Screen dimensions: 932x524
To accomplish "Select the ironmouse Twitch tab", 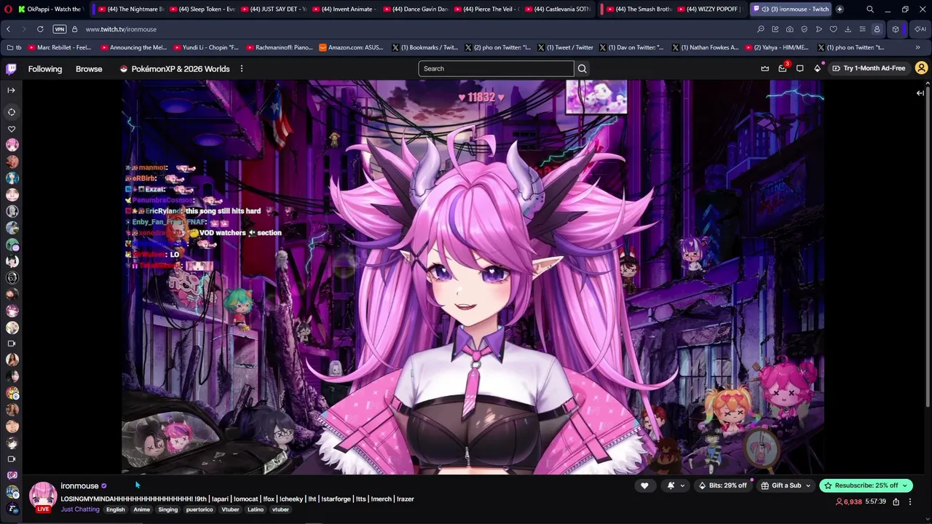I will click(791, 9).
